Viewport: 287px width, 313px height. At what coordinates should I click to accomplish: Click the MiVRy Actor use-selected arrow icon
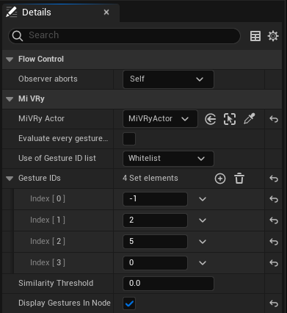pyautogui.click(x=210, y=119)
